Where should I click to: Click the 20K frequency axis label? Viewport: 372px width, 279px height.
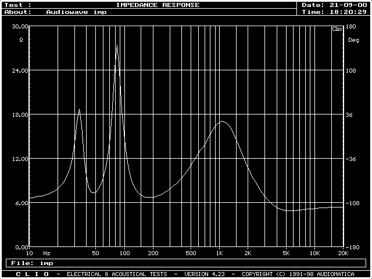pyautogui.click(x=343, y=253)
